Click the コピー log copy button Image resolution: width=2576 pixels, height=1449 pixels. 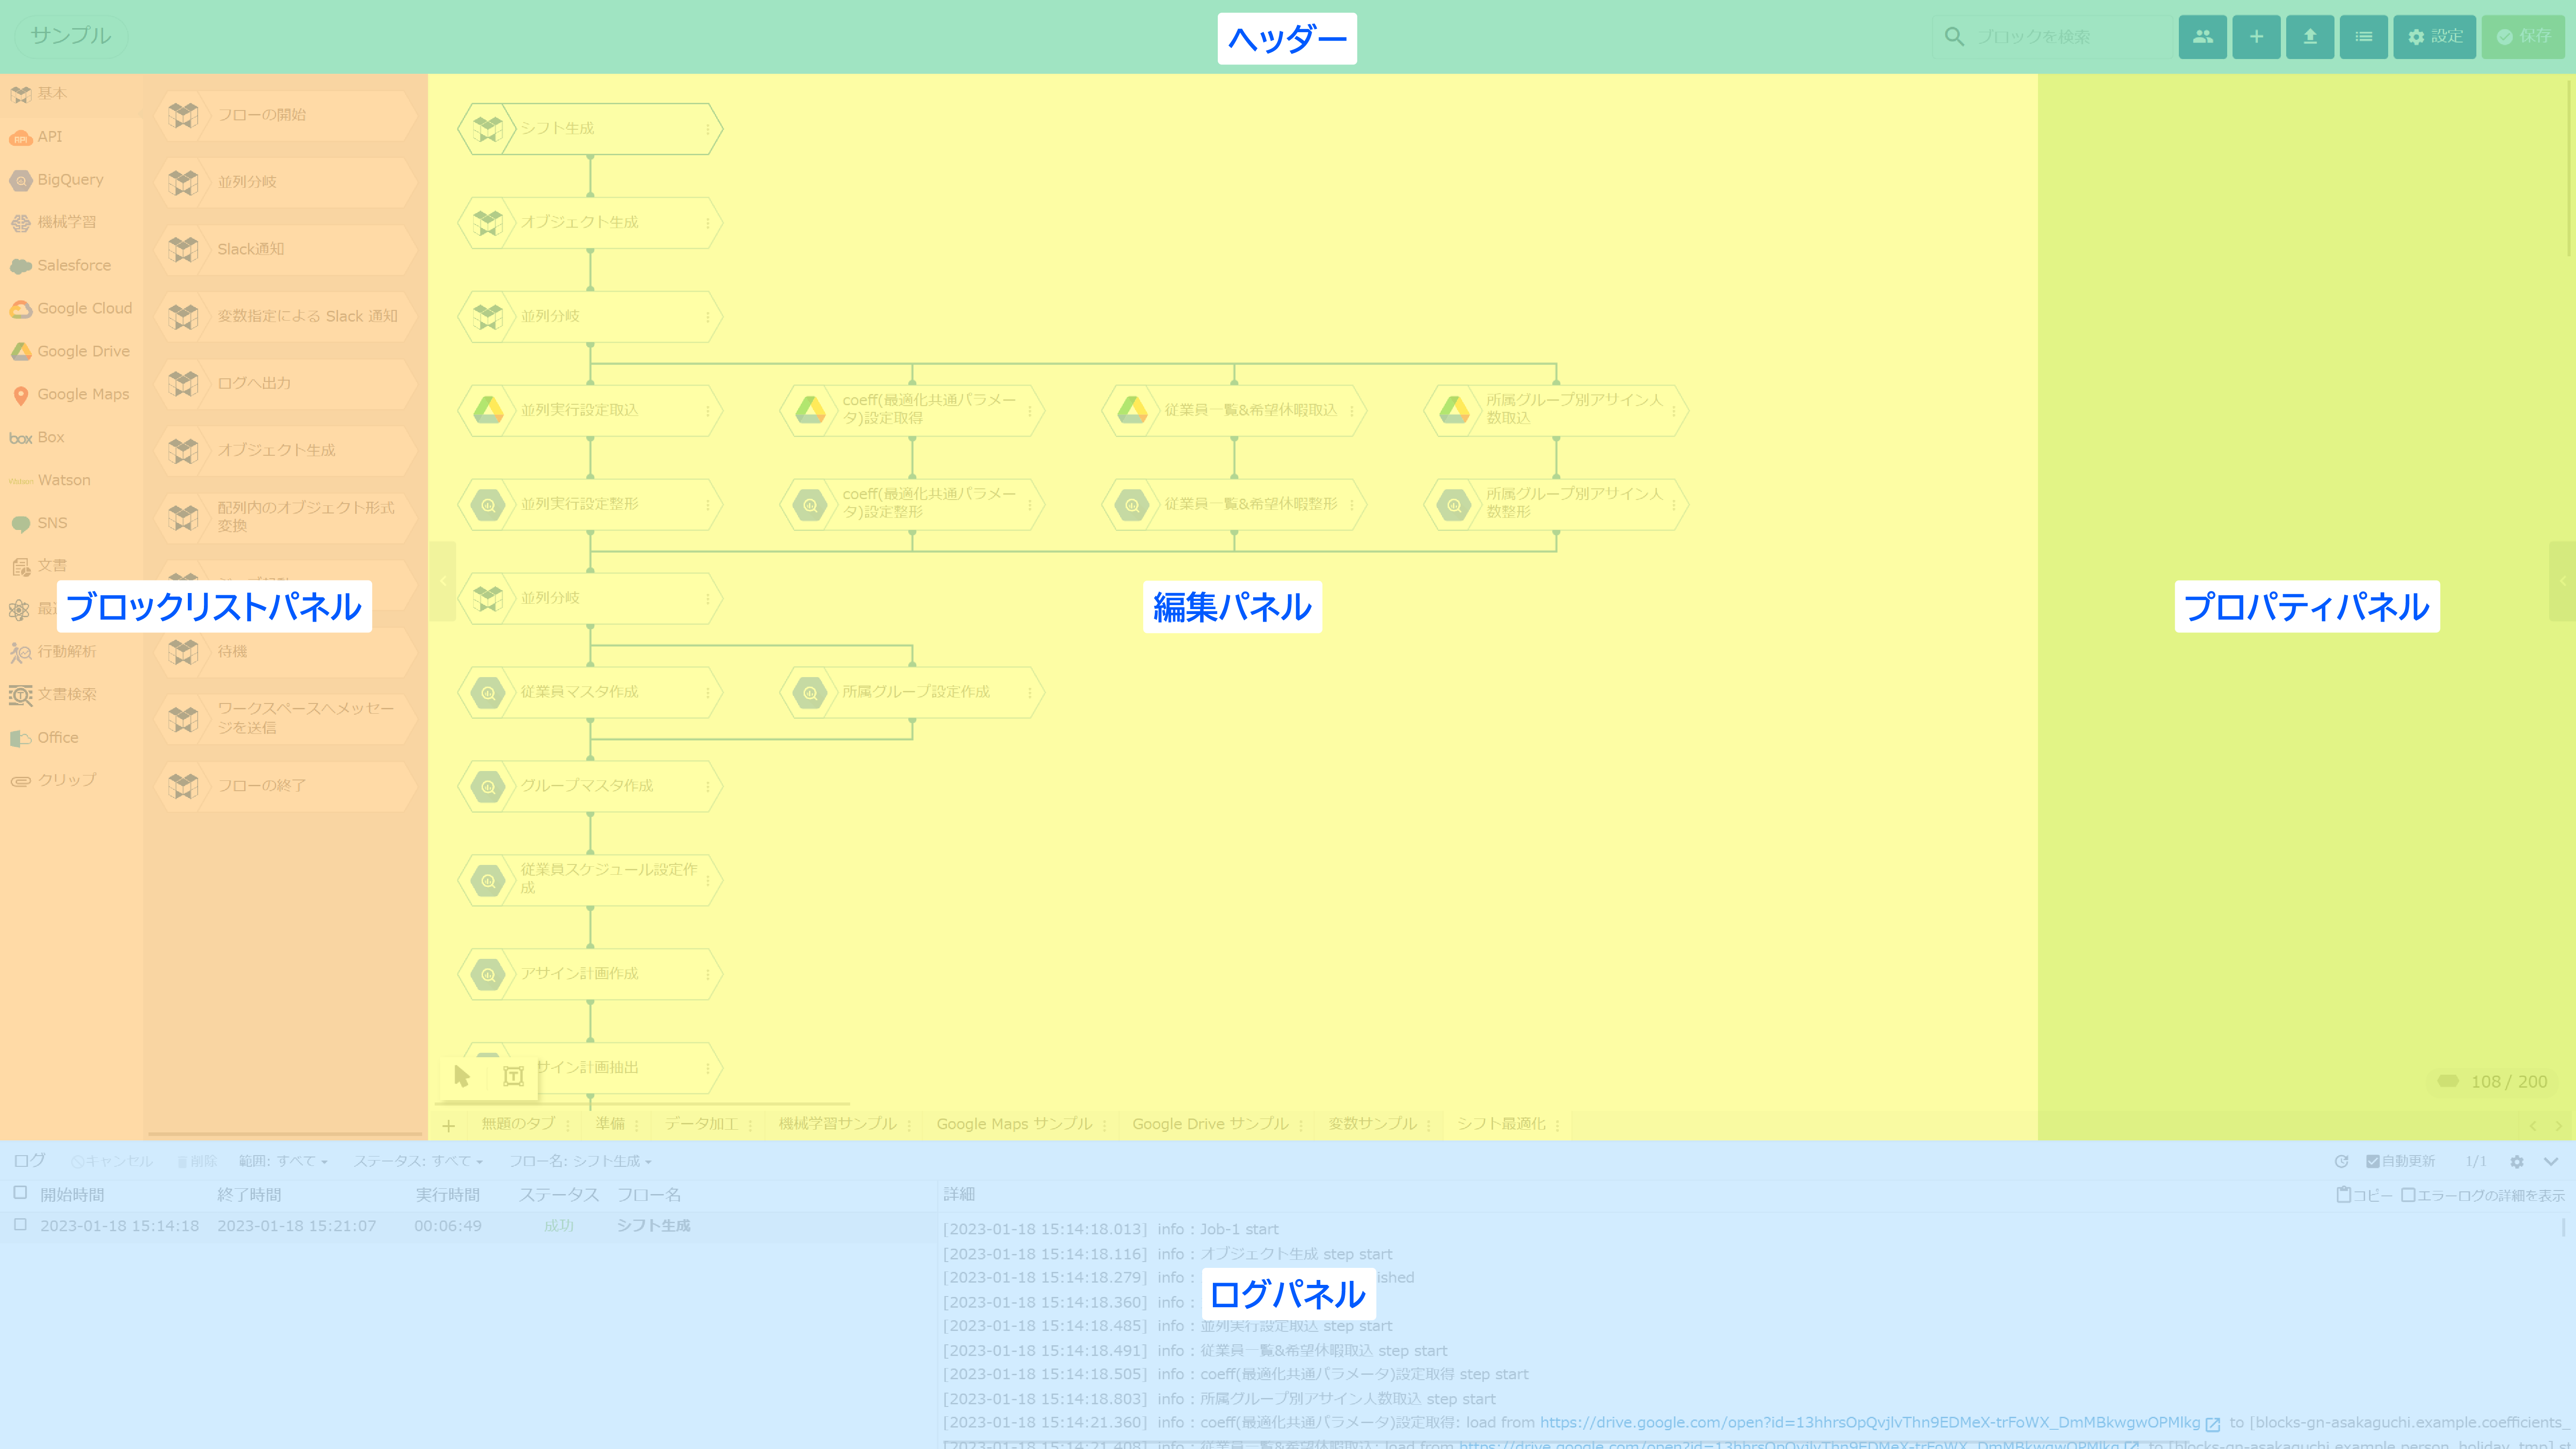tap(2364, 1195)
